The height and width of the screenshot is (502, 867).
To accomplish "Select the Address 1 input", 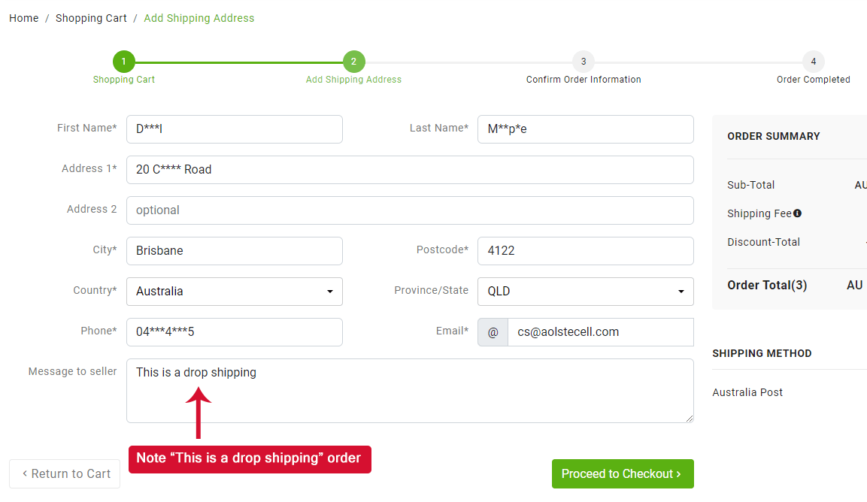I will (410, 170).
